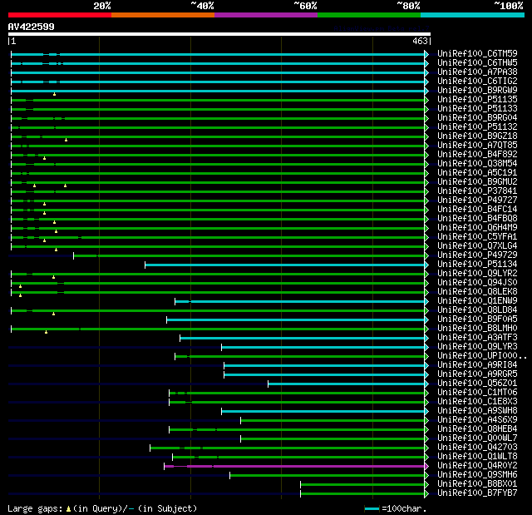
Task: Select hit UniRef100_Q56Z01
Action: click(477, 384)
